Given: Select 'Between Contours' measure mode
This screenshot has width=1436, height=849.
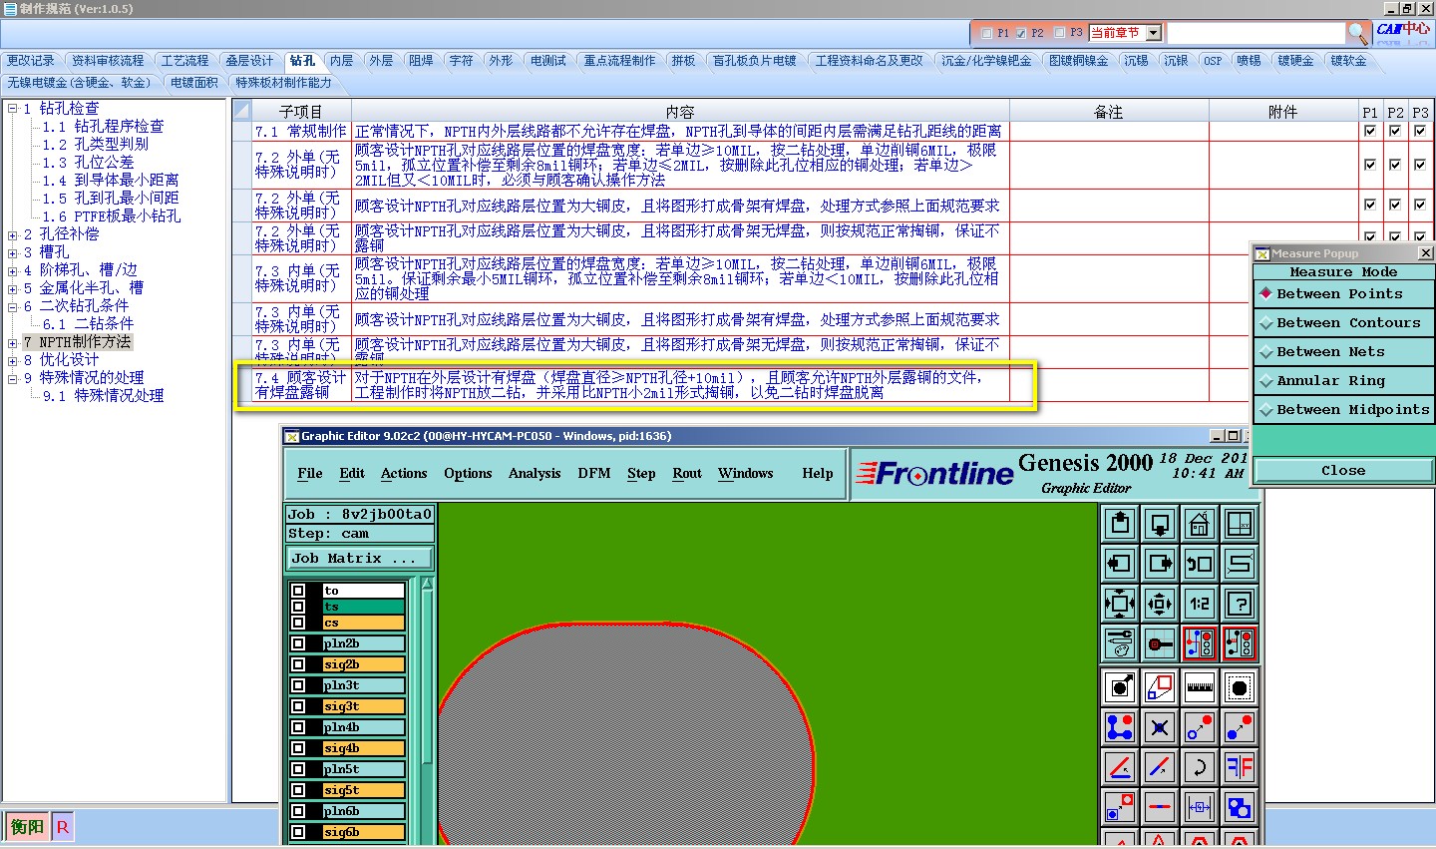Looking at the screenshot, I should point(1343,323).
